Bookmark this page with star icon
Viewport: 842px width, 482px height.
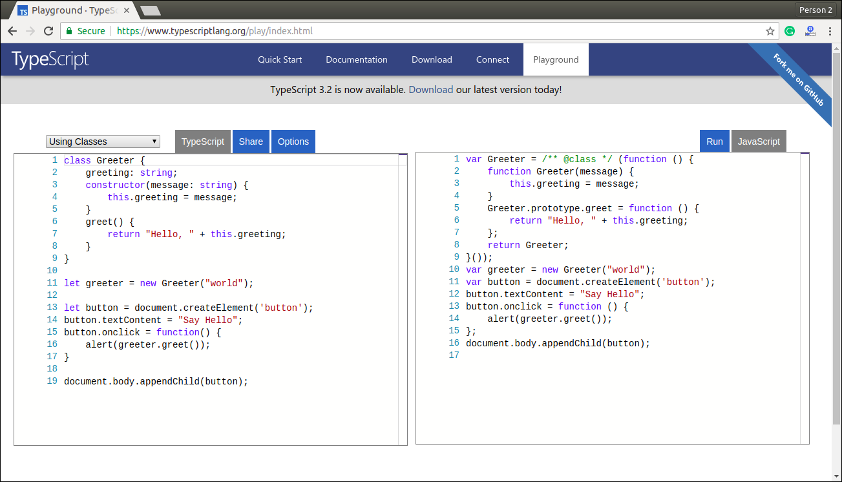point(770,31)
